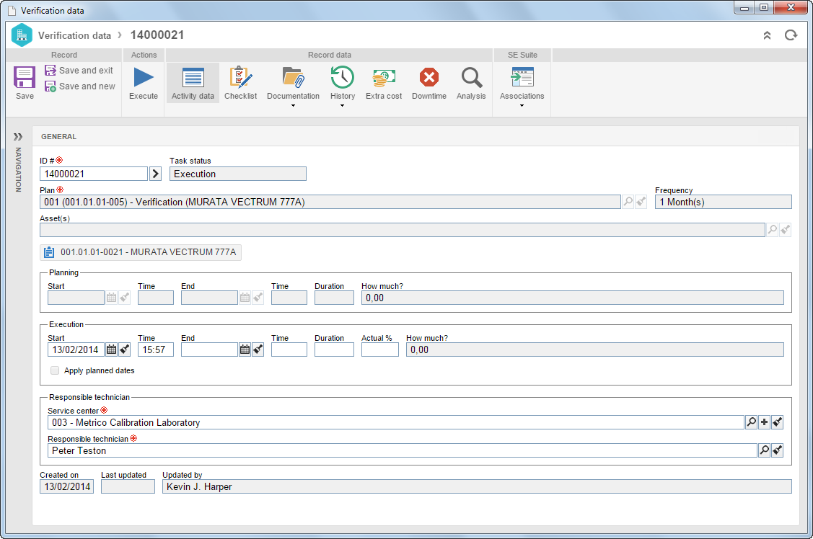Open the Analysis magnifier
This screenshot has height=539, width=813.
coord(471,78)
